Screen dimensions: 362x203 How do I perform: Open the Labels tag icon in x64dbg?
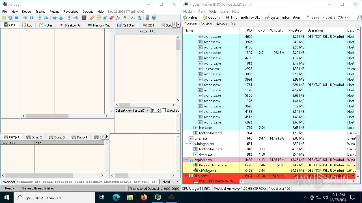point(105,18)
